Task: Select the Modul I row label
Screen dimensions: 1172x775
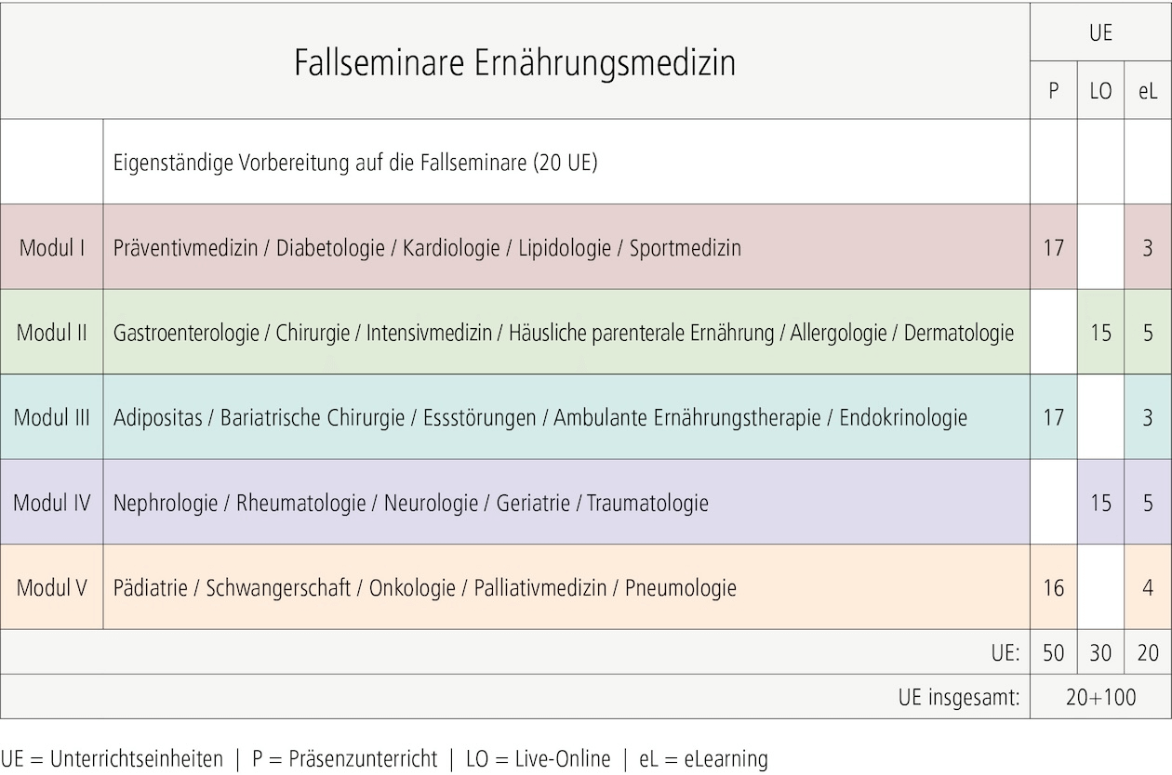Action: click(52, 248)
